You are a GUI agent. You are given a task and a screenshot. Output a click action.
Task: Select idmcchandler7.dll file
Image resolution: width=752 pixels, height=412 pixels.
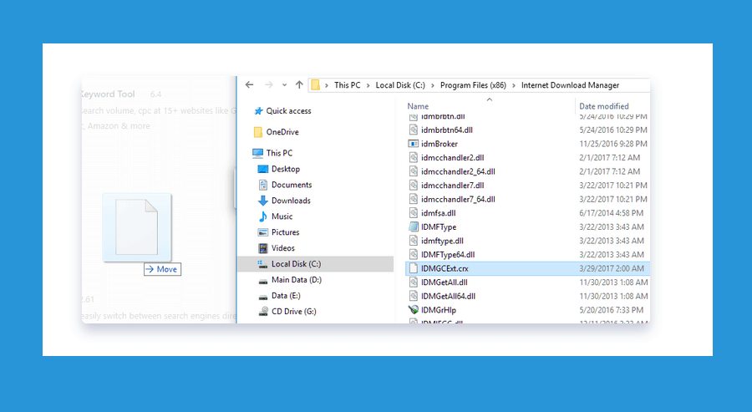452,186
